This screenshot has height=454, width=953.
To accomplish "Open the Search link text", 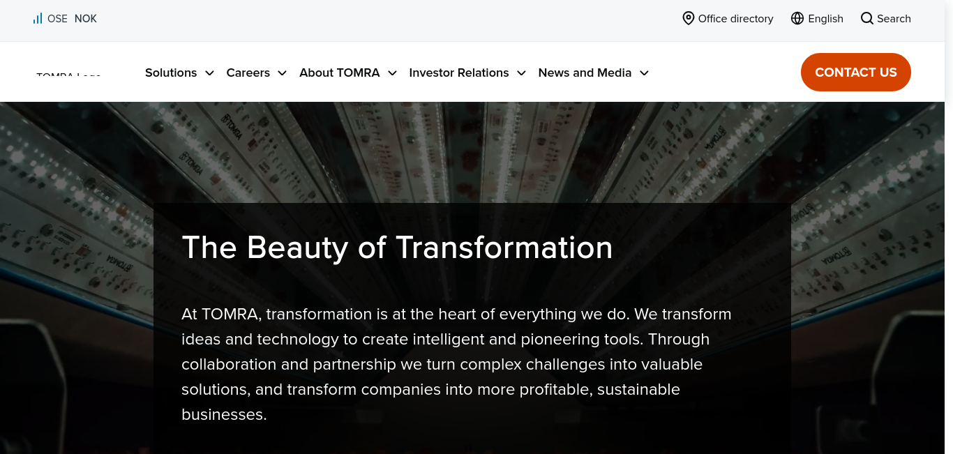I will pos(894,19).
